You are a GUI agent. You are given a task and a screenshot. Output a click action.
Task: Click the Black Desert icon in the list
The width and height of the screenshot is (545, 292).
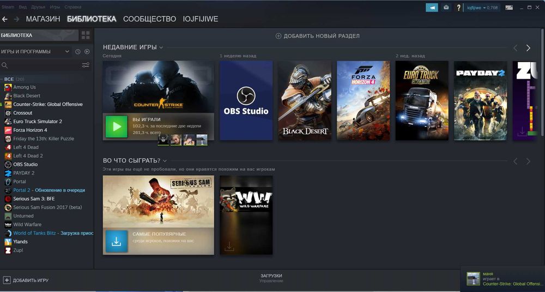click(x=8, y=96)
